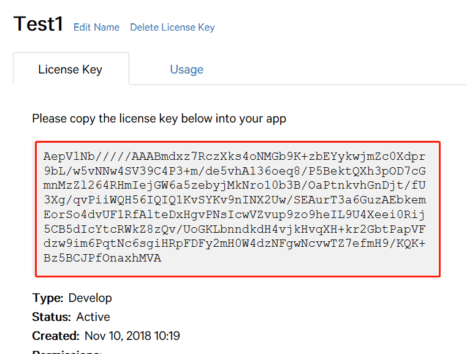467x354 pixels.
Task: Click the "Please copy the license key" instruction text
Action: [159, 118]
